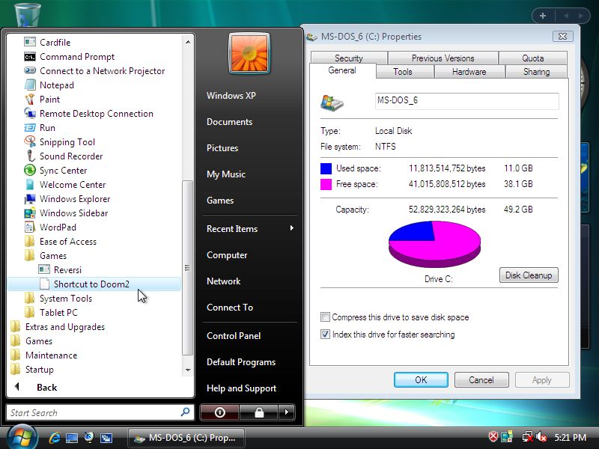Launch Command Prompt icon
Screen dimensions: 599x449
(30, 57)
